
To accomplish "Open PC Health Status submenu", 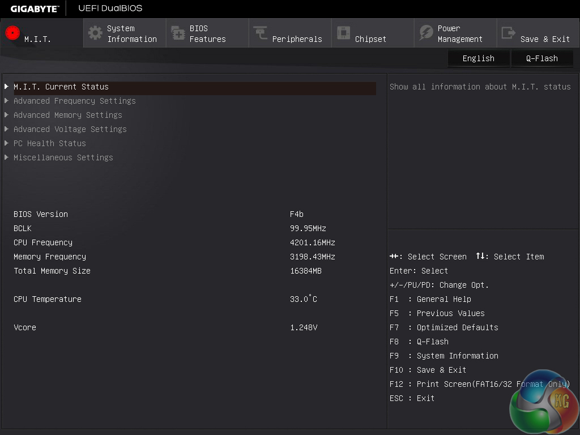I will (x=50, y=143).
